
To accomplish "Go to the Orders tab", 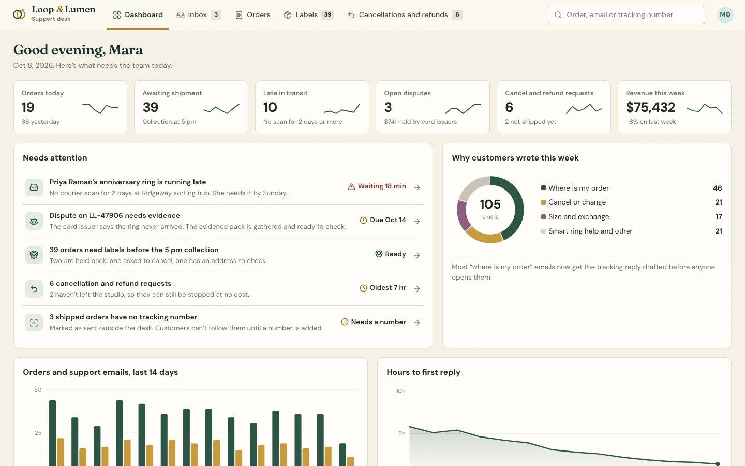I will pyautogui.click(x=253, y=14).
